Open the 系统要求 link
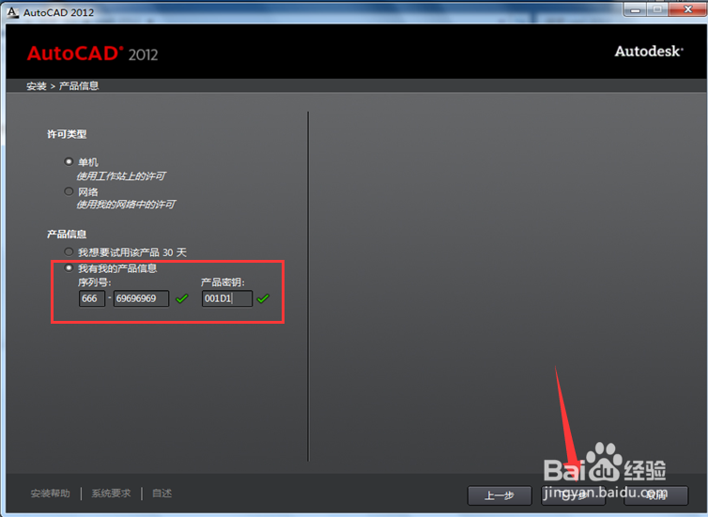Image resolution: width=708 pixels, height=517 pixels. [111, 494]
